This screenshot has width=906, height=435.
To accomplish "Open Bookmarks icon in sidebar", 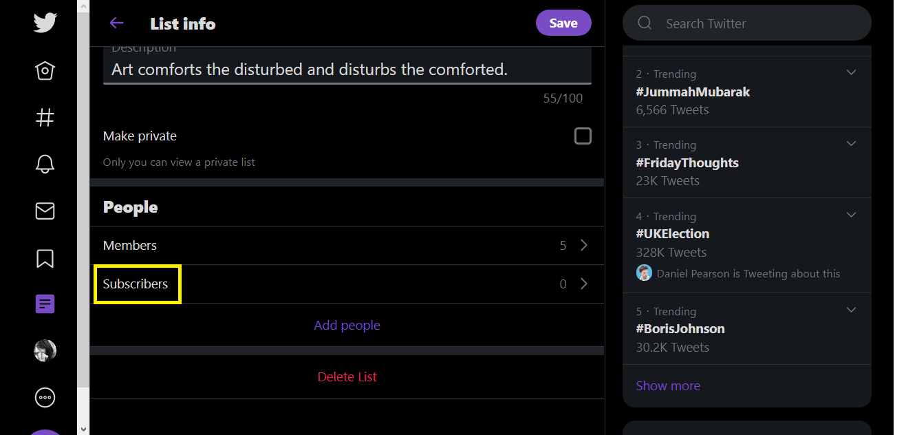I will pos(45,258).
